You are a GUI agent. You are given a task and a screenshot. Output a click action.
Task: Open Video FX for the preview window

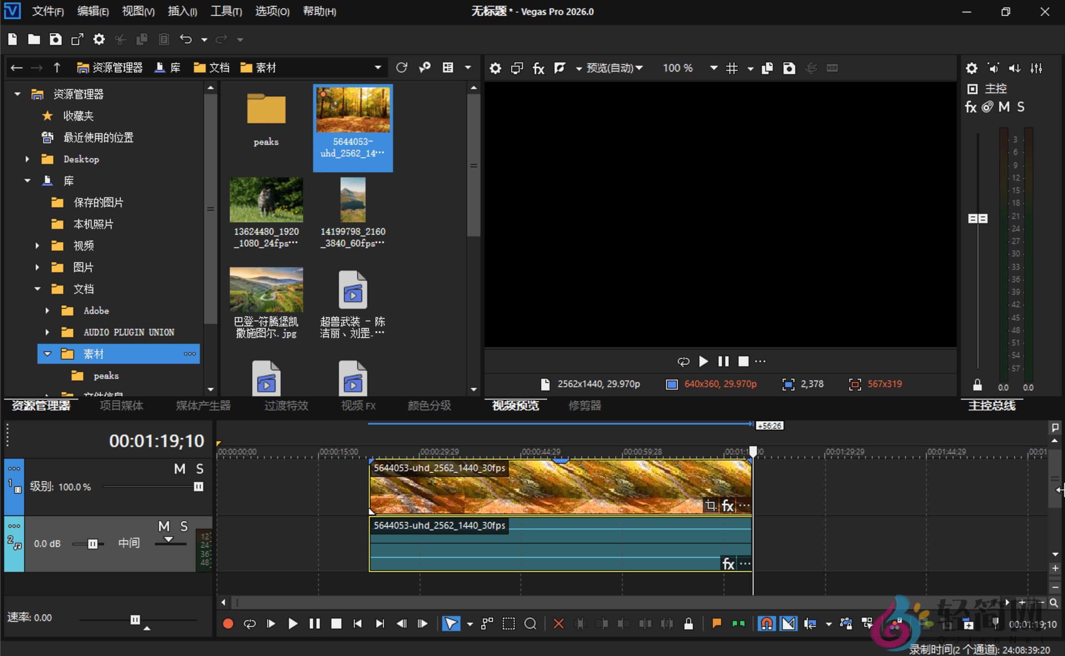pos(539,68)
